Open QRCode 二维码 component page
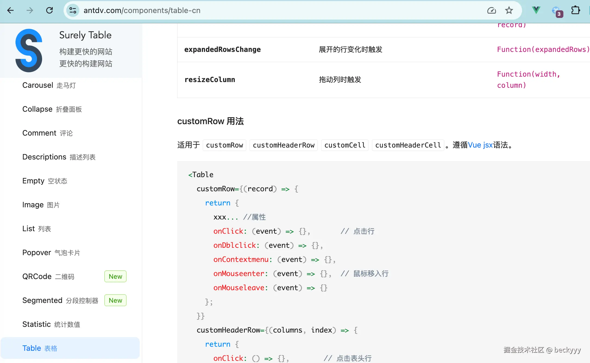This screenshot has height=363, width=590. (48, 277)
